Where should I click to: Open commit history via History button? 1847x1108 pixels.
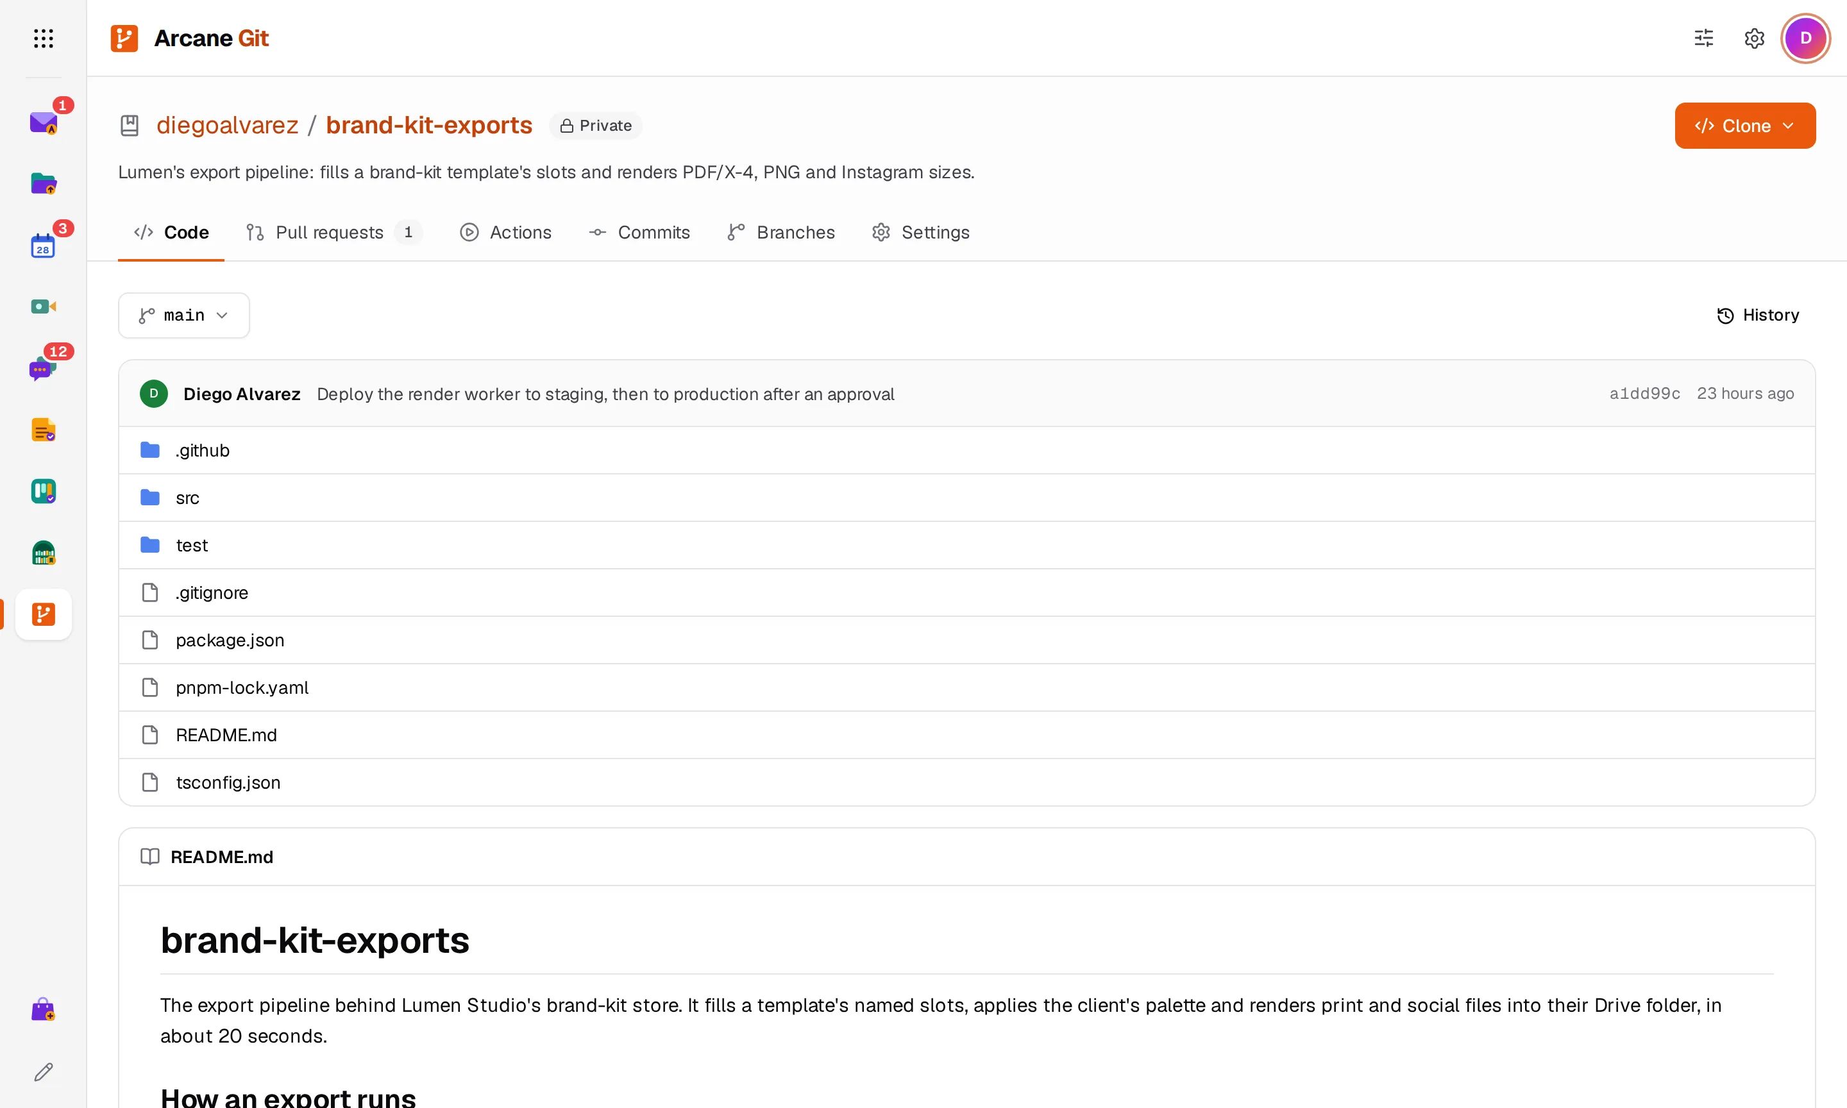1758,315
